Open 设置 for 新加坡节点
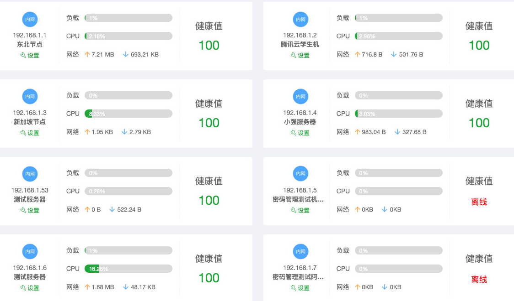 [30, 133]
